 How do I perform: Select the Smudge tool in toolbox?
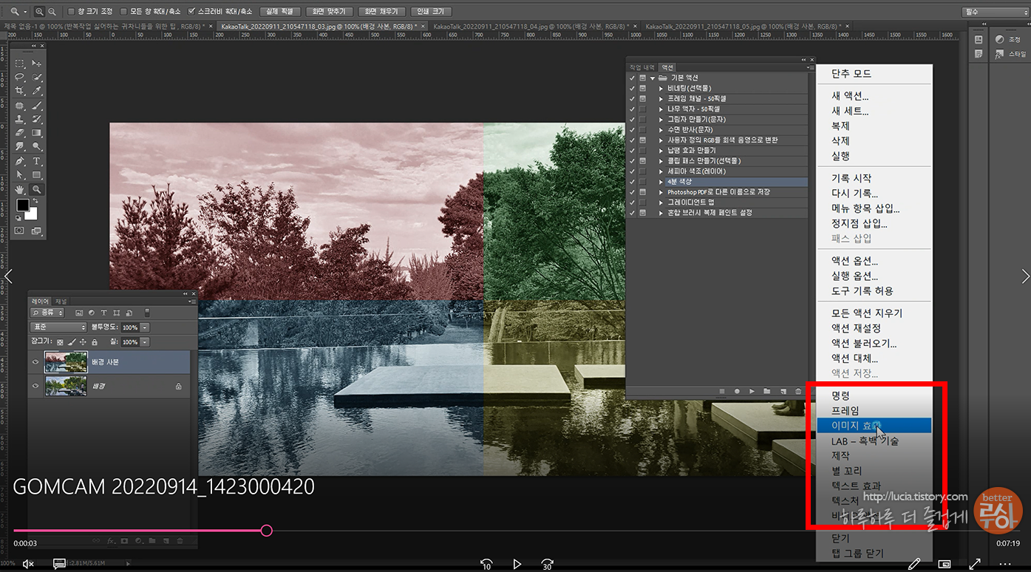click(x=20, y=147)
